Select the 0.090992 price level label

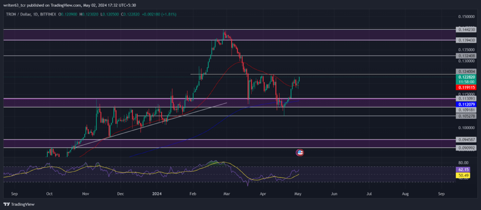(465, 148)
